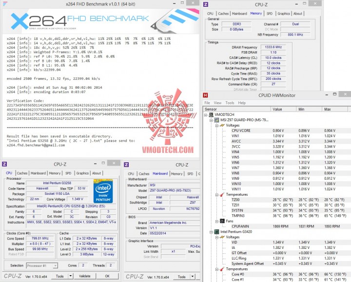Click the Voltages icon under Intel Pentium G3420
This screenshot has width=351, height=282.
pos(222,237)
